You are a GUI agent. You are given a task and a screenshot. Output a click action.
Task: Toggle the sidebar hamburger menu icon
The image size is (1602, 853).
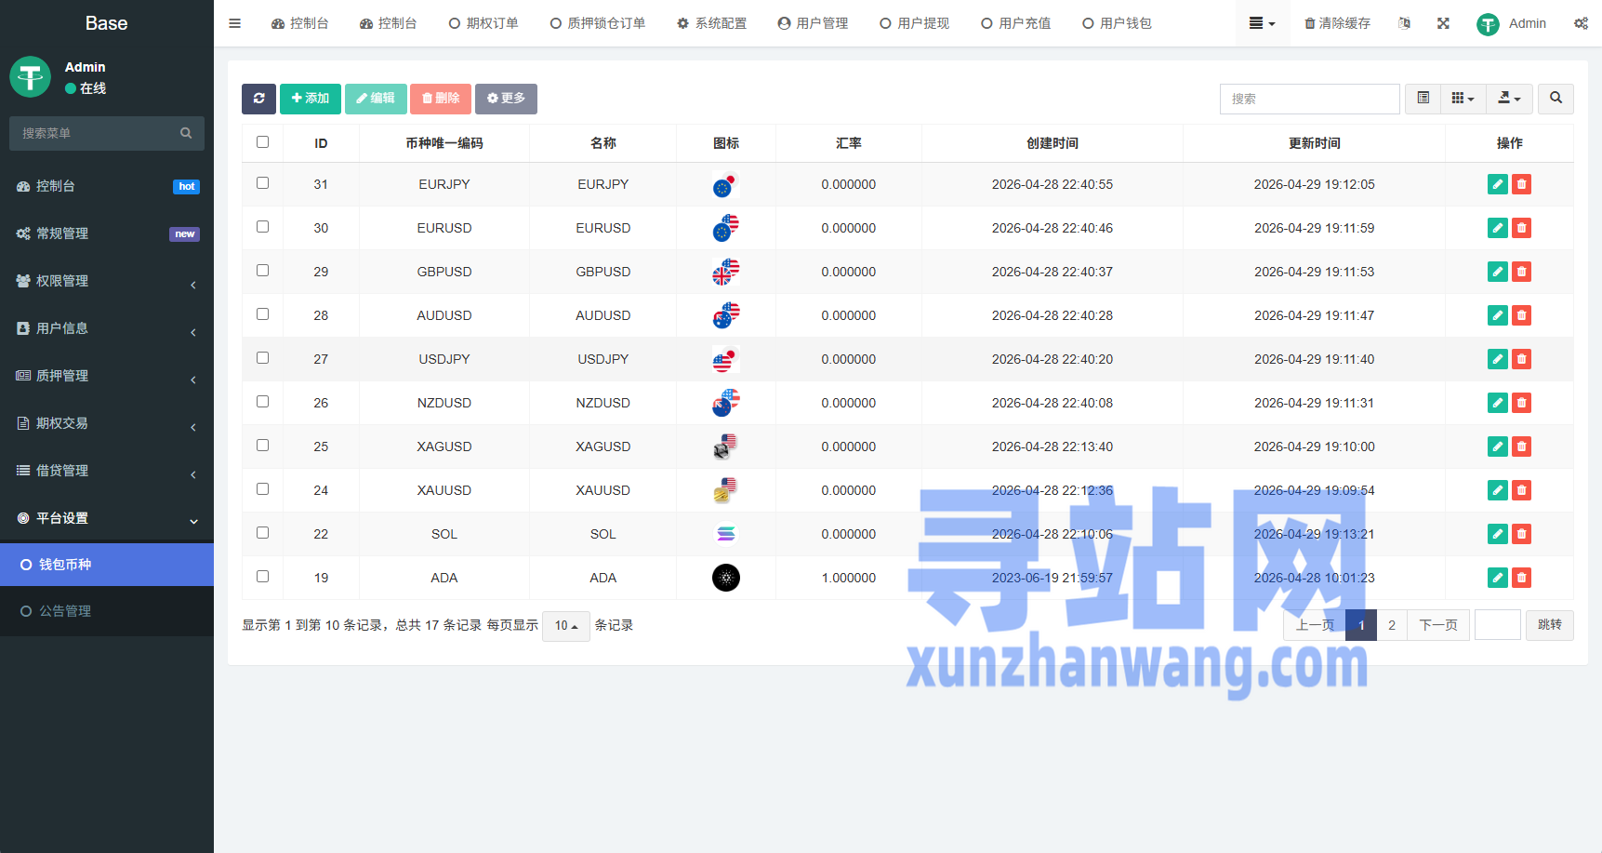pyautogui.click(x=234, y=23)
